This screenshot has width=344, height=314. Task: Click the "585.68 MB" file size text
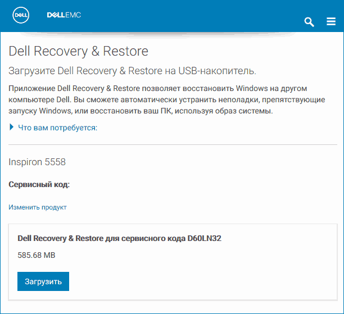pos(37,256)
